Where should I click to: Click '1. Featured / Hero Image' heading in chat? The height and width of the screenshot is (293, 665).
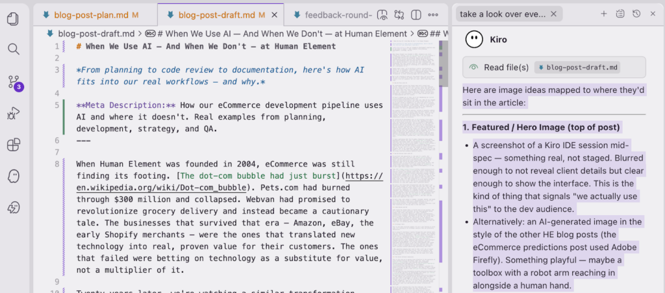click(541, 127)
